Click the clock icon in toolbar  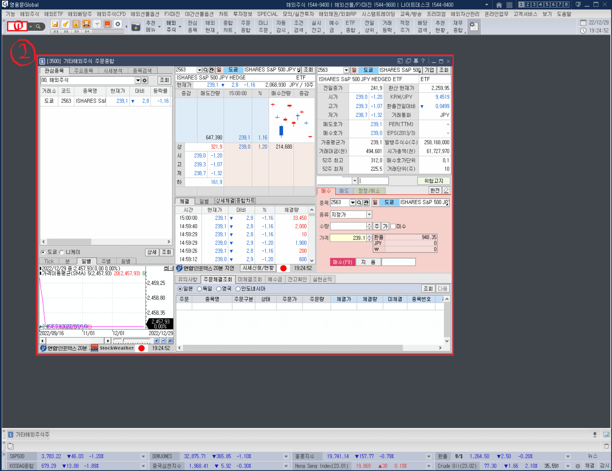pyautogui.click(x=97, y=24)
